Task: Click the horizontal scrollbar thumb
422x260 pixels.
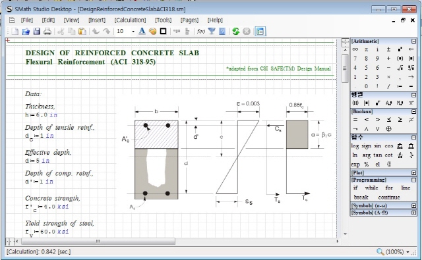Action: point(98,241)
